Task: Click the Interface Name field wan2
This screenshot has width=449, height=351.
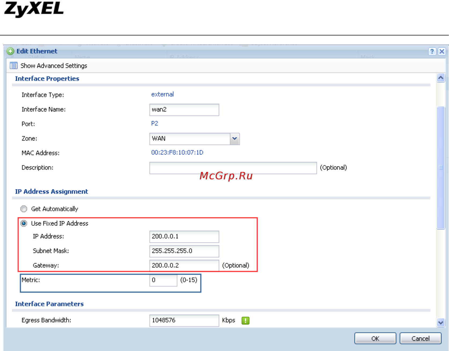Action: click(x=184, y=110)
